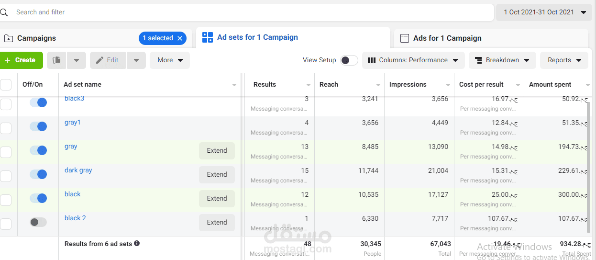
Task: Click the Ads window icon
Action: tap(405, 38)
